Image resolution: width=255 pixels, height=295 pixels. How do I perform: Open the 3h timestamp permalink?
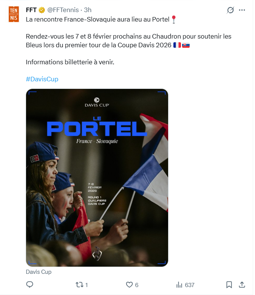click(88, 10)
